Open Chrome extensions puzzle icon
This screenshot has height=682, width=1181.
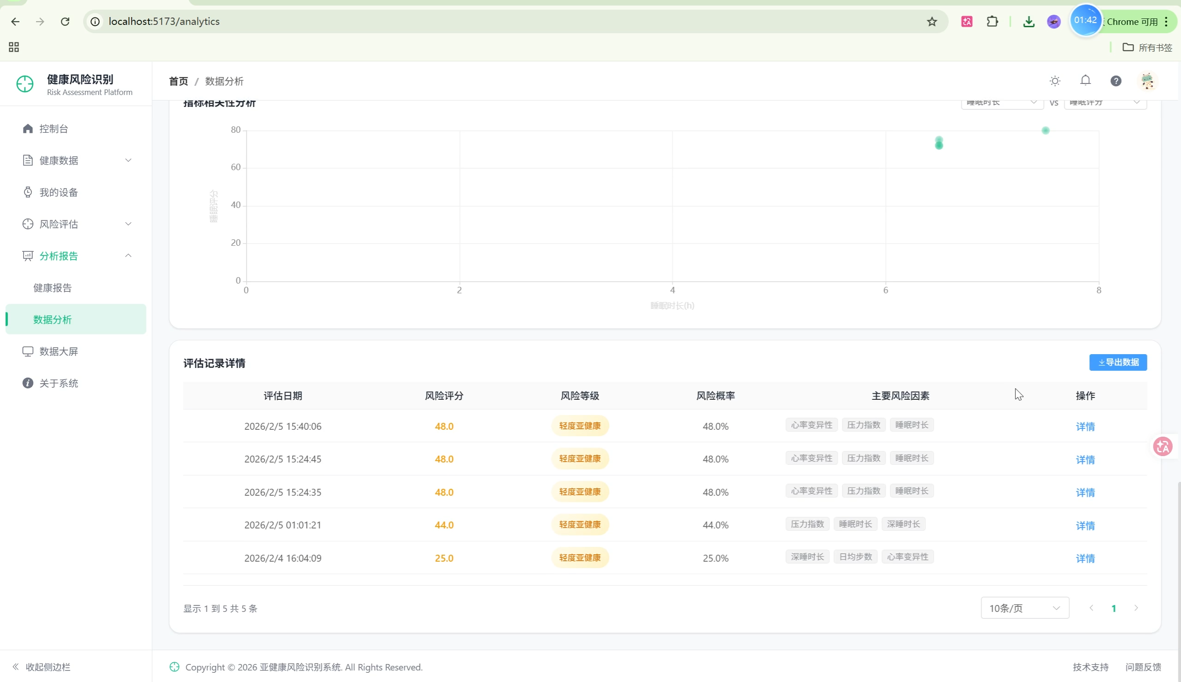(992, 22)
